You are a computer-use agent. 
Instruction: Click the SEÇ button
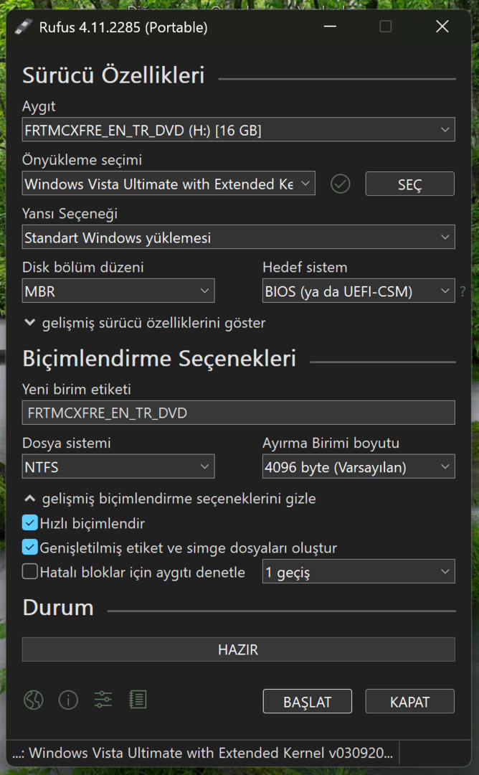[410, 184]
